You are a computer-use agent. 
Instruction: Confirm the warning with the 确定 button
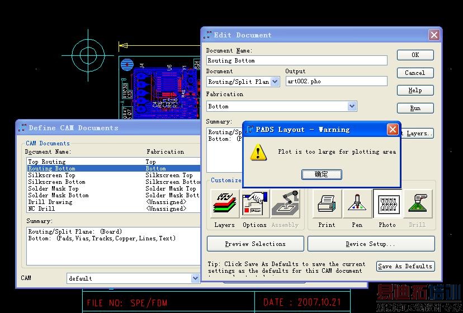coord(322,174)
